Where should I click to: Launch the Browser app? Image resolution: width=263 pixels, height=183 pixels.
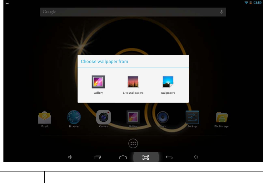click(x=74, y=119)
